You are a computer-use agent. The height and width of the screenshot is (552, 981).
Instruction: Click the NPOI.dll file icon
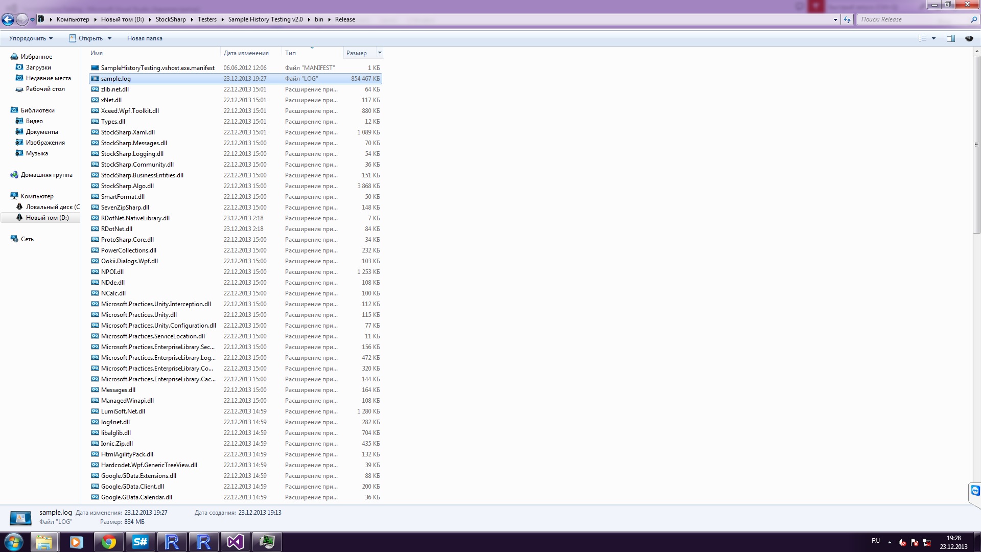tap(95, 272)
